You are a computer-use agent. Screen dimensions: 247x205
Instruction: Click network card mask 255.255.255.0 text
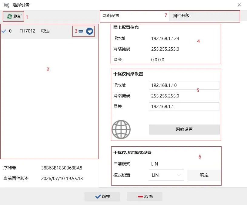point(165,49)
